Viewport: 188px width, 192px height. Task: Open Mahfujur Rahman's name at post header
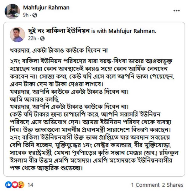pos(46,8)
